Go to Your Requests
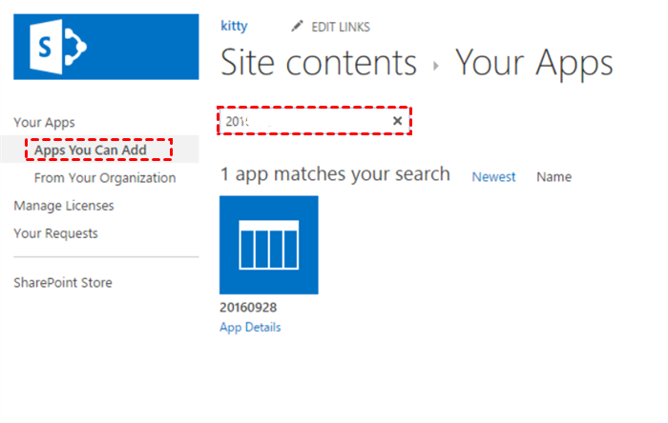The width and height of the screenshot is (668, 423). pyautogui.click(x=55, y=233)
